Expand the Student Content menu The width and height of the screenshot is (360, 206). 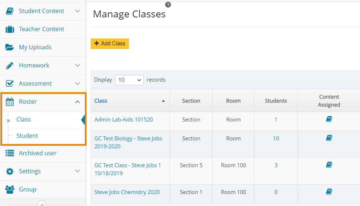click(x=77, y=11)
